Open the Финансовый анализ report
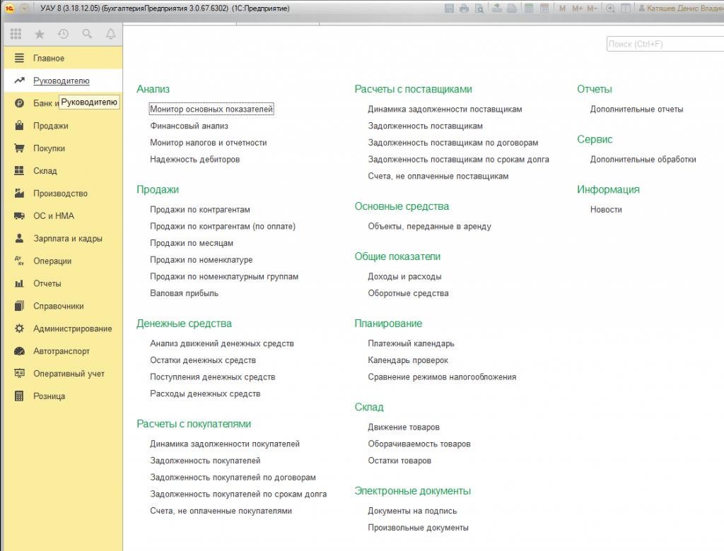 [189, 126]
